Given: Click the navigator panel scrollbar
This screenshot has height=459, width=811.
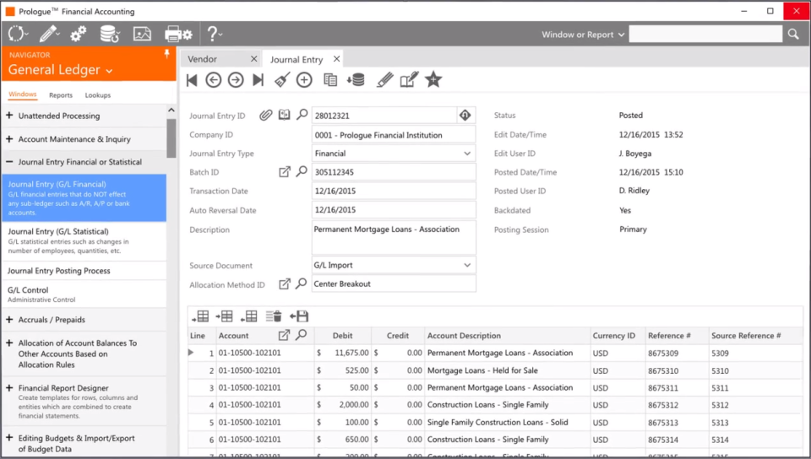Looking at the screenshot, I should [x=171, y=138].
